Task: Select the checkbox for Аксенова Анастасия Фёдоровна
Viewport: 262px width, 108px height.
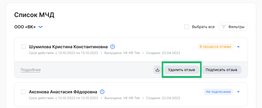Action: coord(24,92)
